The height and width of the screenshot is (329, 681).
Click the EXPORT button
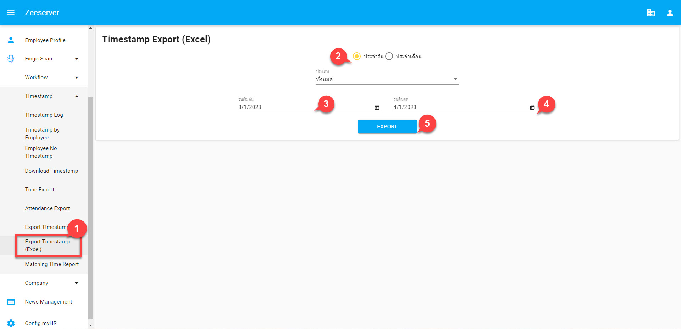[x=387, y=126]
